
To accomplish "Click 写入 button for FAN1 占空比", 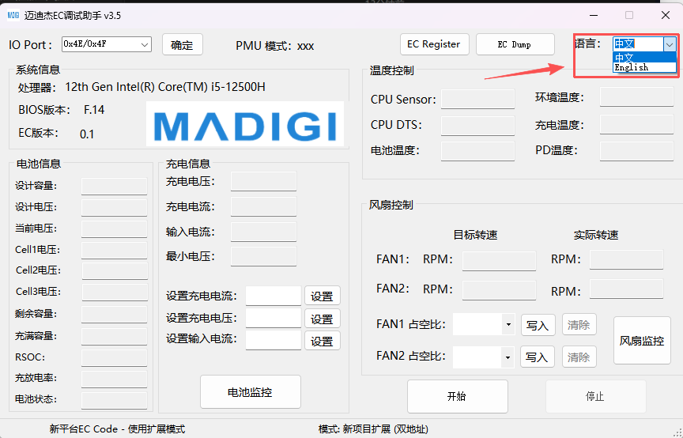I will [538, 325].
